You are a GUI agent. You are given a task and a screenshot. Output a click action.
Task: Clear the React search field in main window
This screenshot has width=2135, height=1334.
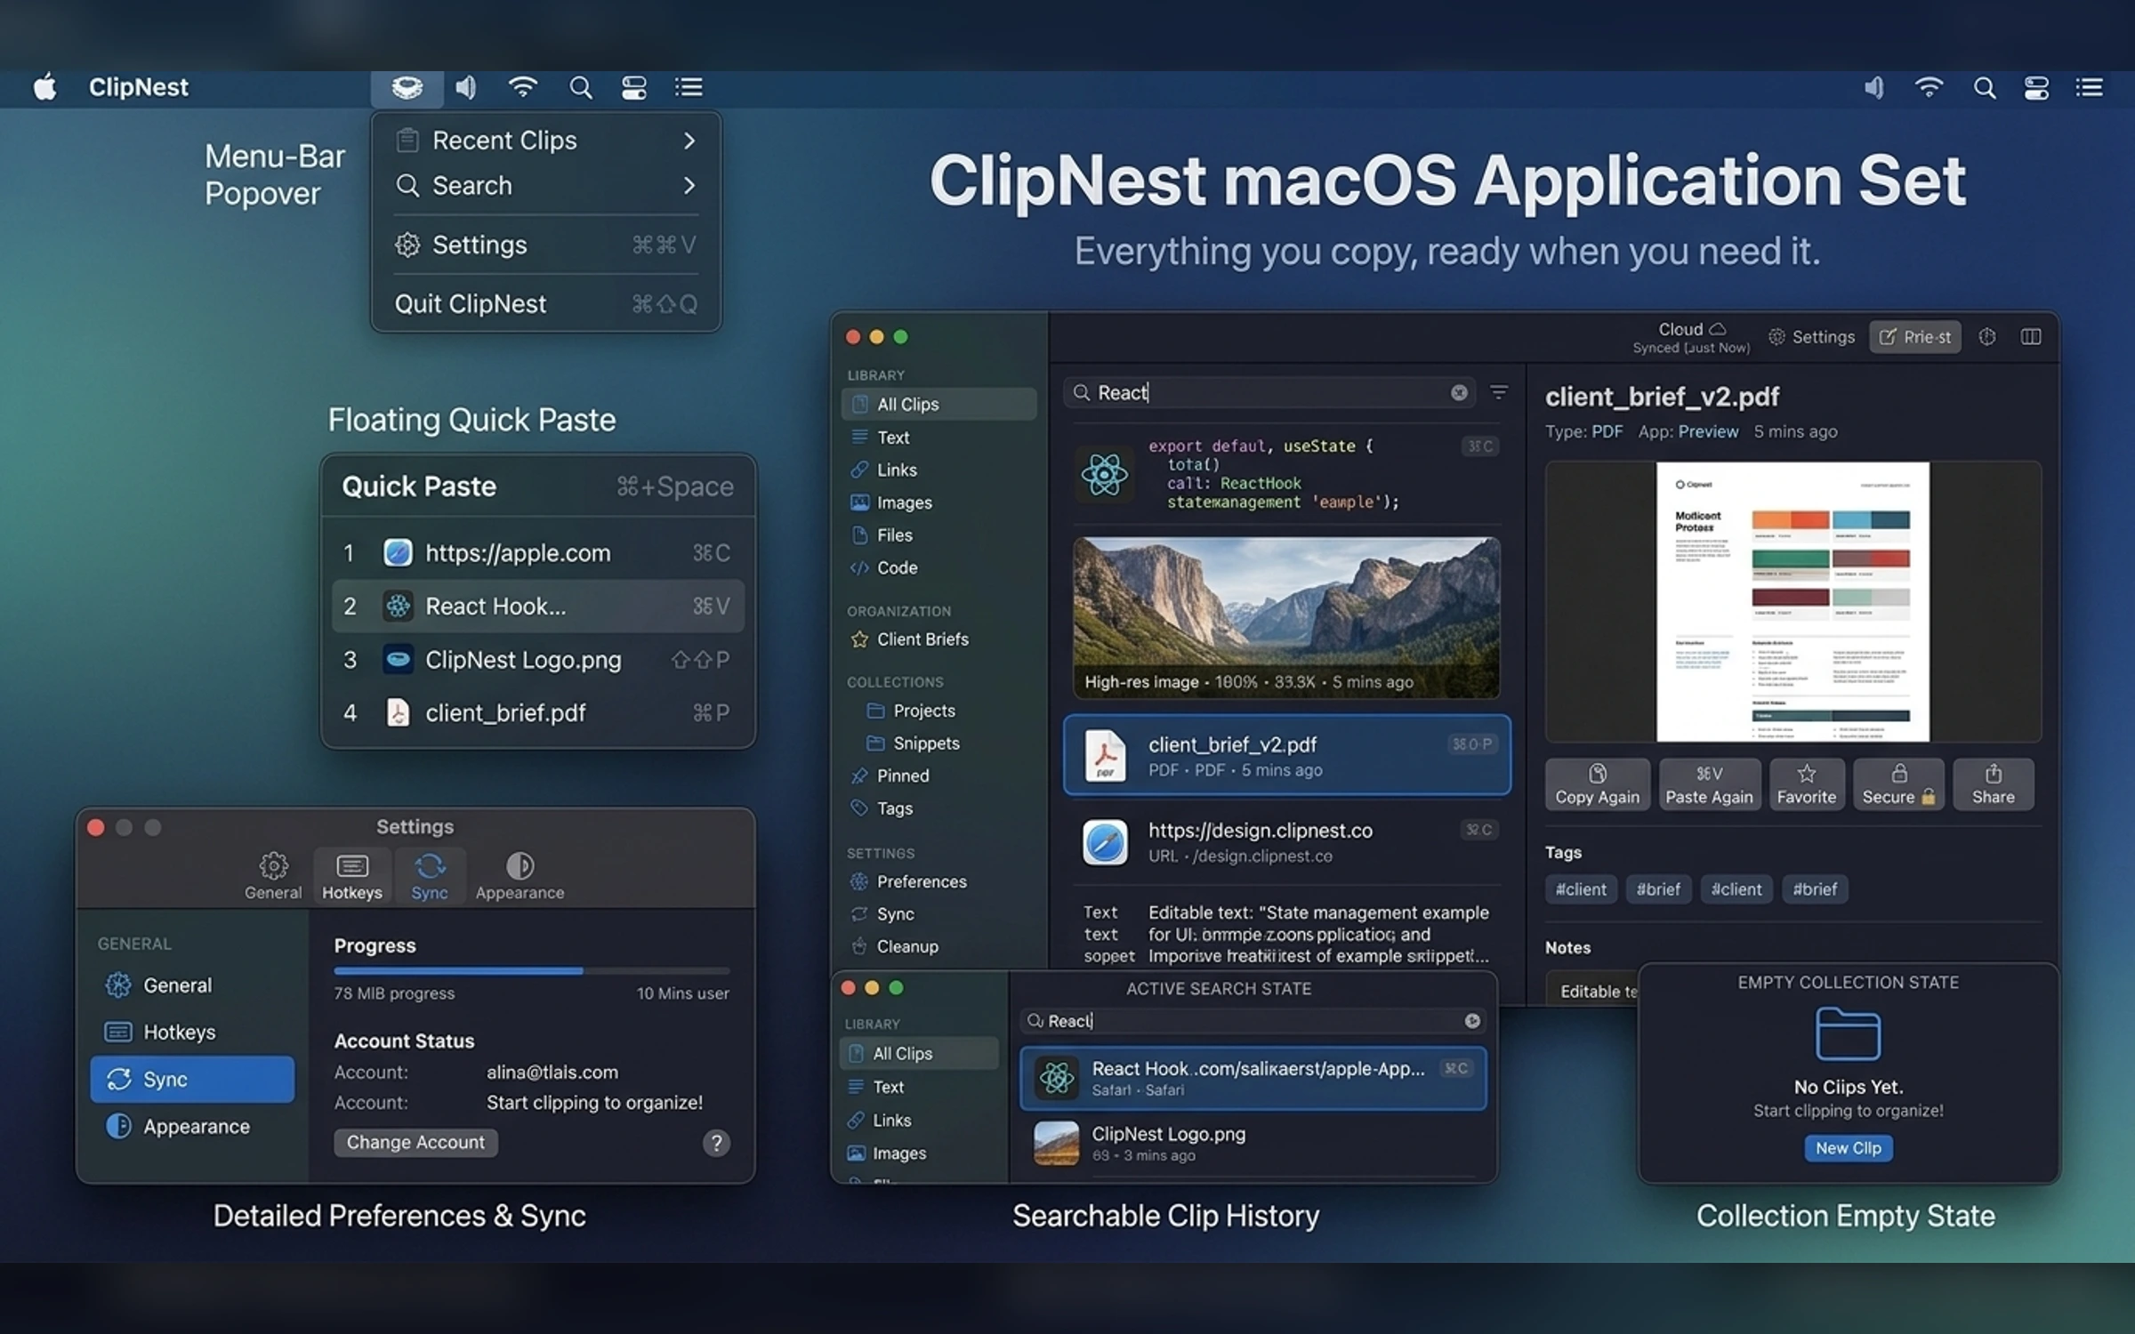click(x=1459, y=392)
